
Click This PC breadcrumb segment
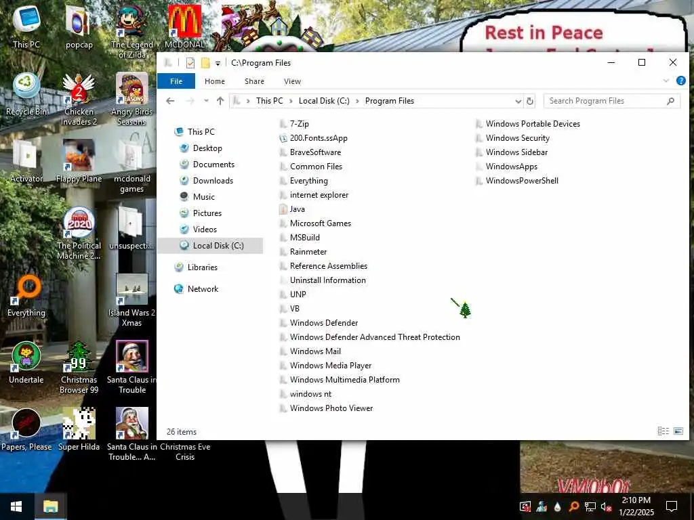pos(269,101)
